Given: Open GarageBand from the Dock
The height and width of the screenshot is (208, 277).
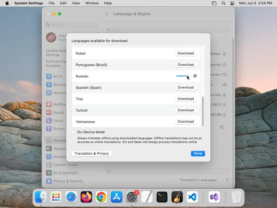Looking at the screenshot, I should (x=177, y=197).
